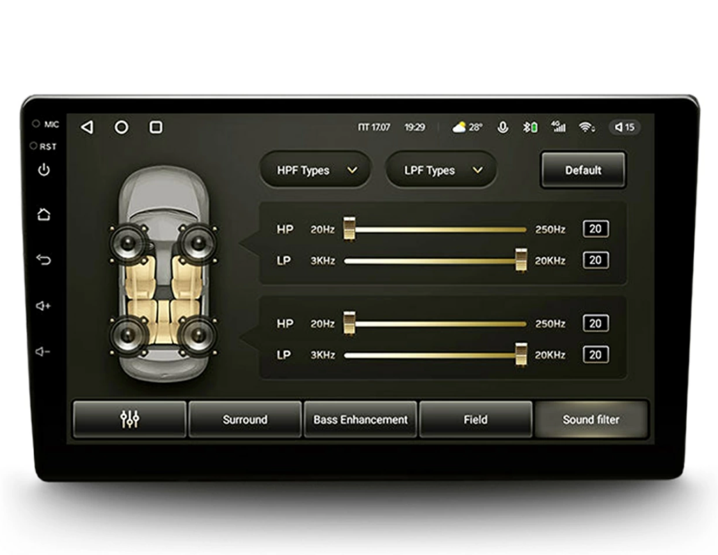Tap the volume indicator showing 15
Image resolution: width=718 pixels, height=555 pixels.
click(x=625, y=127)
